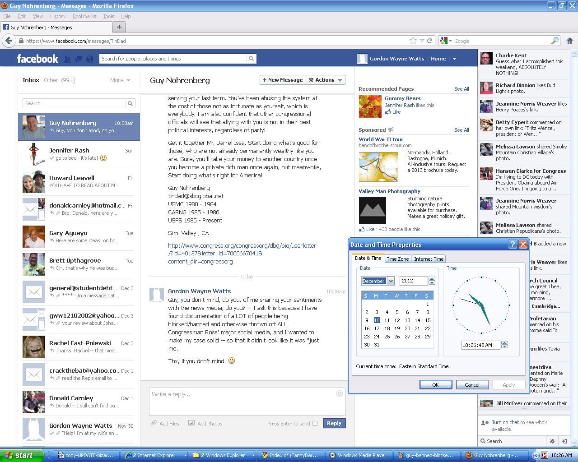Click the time spinner arrows

[504, 345]
